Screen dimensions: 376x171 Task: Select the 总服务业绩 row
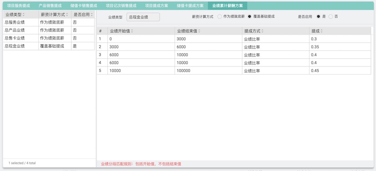pos(49,23)
